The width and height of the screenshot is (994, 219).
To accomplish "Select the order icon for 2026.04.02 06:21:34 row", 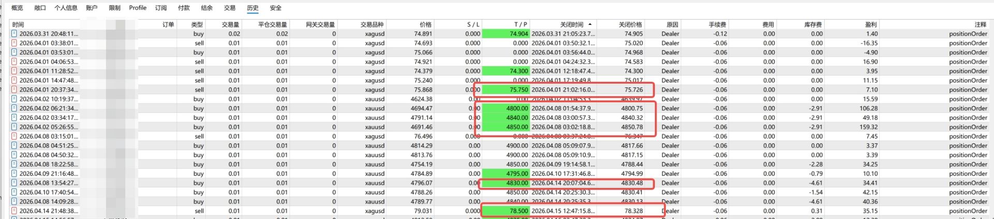I will (14, 108).
